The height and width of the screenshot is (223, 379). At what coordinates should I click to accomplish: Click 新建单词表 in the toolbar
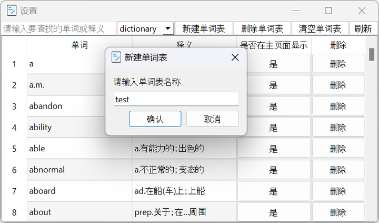pyautogui.click(x=203, y=28)
